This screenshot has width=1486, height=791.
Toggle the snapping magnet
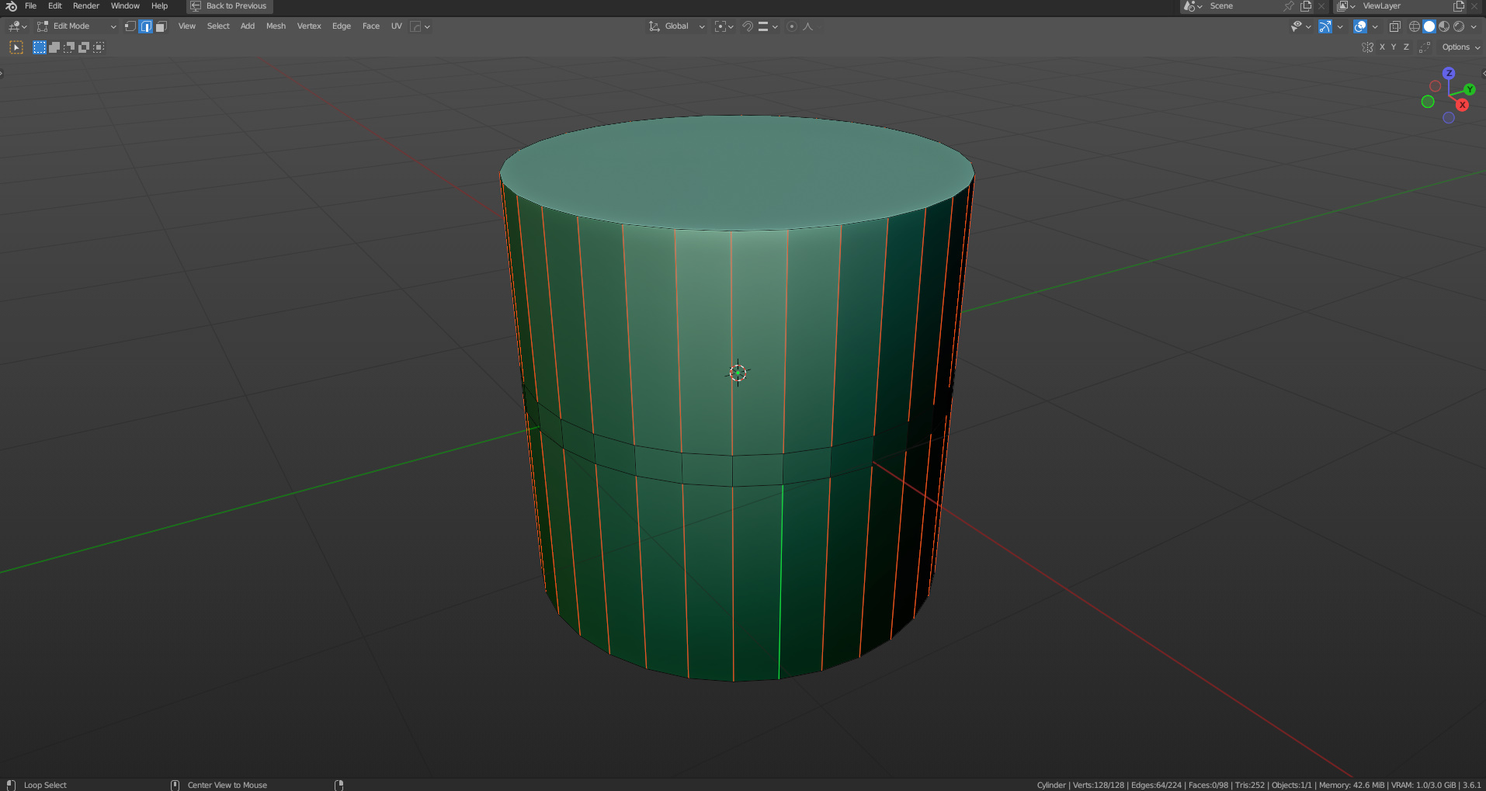[747, 26]
